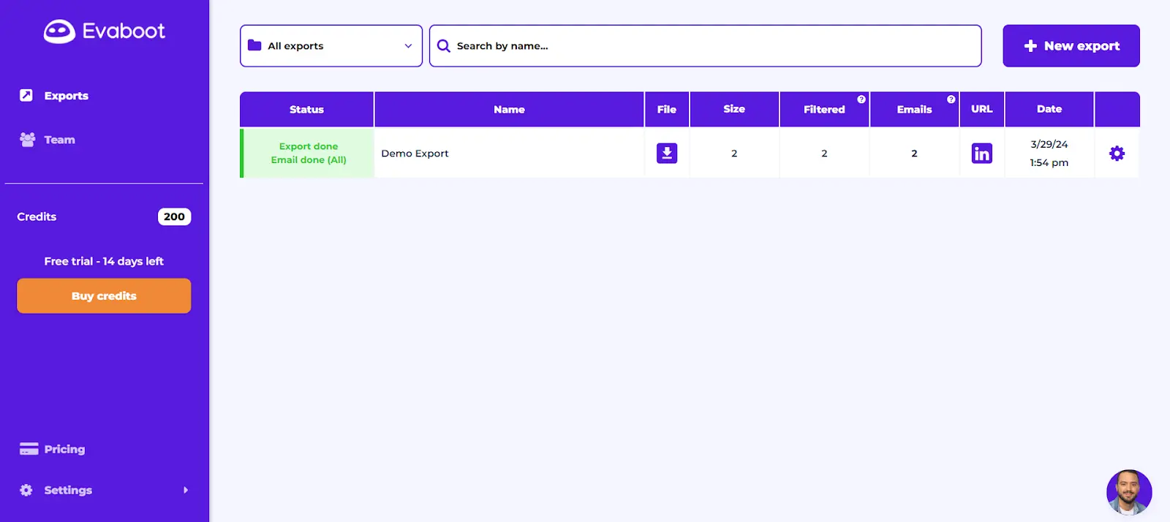Click the New export button
Screen dimensions: 1170x522
(x=1071, y=46)
